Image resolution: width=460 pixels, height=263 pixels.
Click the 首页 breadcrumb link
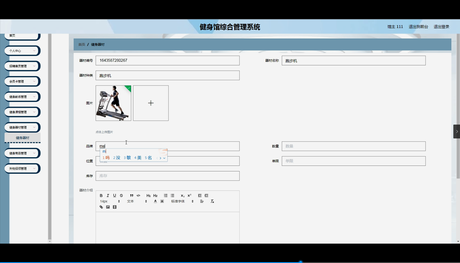coord(82,45)
